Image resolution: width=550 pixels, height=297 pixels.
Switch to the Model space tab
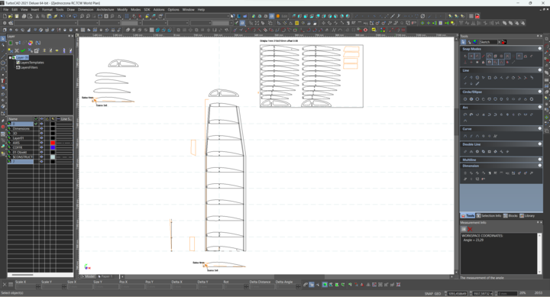click(x=88, y=276)
